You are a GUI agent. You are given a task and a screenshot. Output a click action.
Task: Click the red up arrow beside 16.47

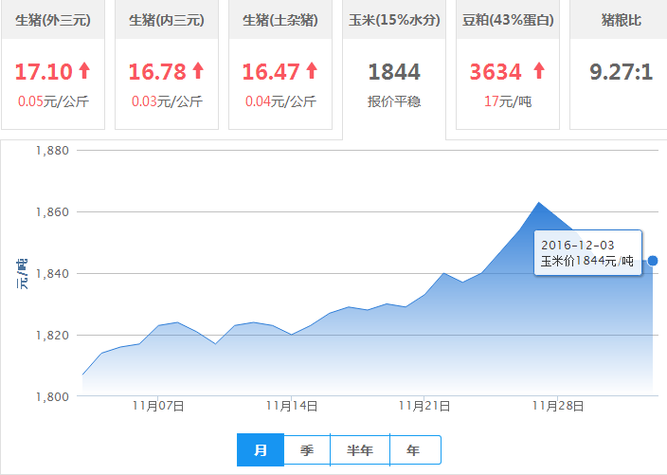coord(312,71)
